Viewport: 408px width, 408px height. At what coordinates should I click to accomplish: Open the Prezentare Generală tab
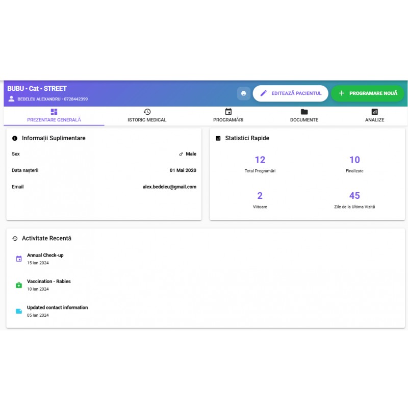[54, 116]
